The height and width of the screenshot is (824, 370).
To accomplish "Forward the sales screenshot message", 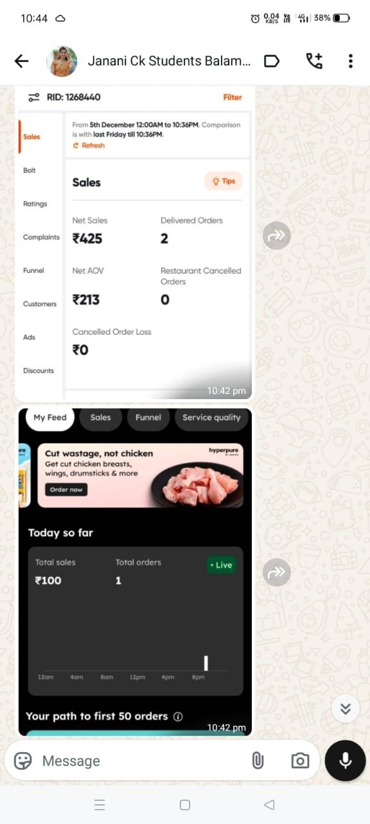I will coord(277,236).
